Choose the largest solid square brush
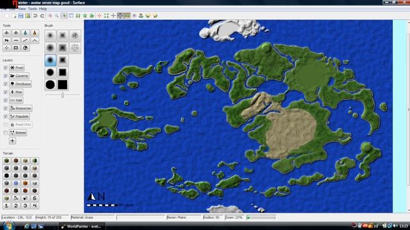This screenshot has height=230, width=410. [x=63, y=84]
